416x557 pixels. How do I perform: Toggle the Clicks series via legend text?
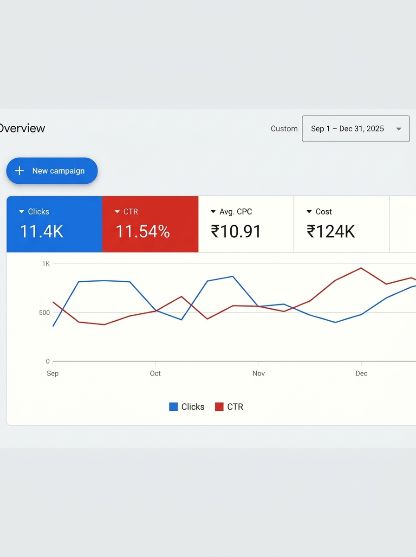pos(193,407)
